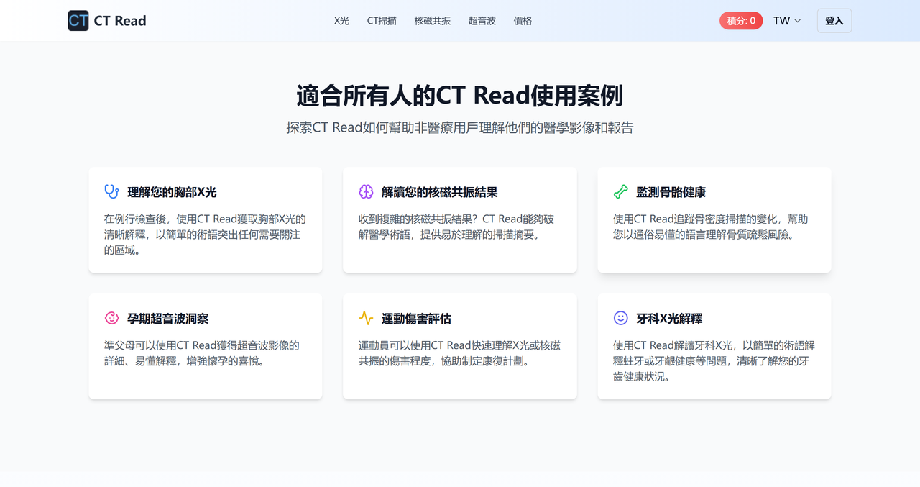Open the 價格 navigation item

(523, 21)
